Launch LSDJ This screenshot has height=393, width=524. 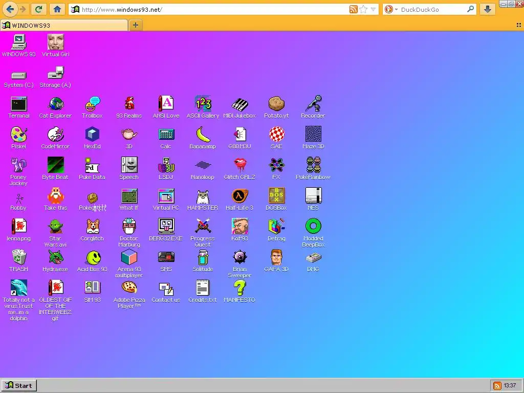point(166,168)
